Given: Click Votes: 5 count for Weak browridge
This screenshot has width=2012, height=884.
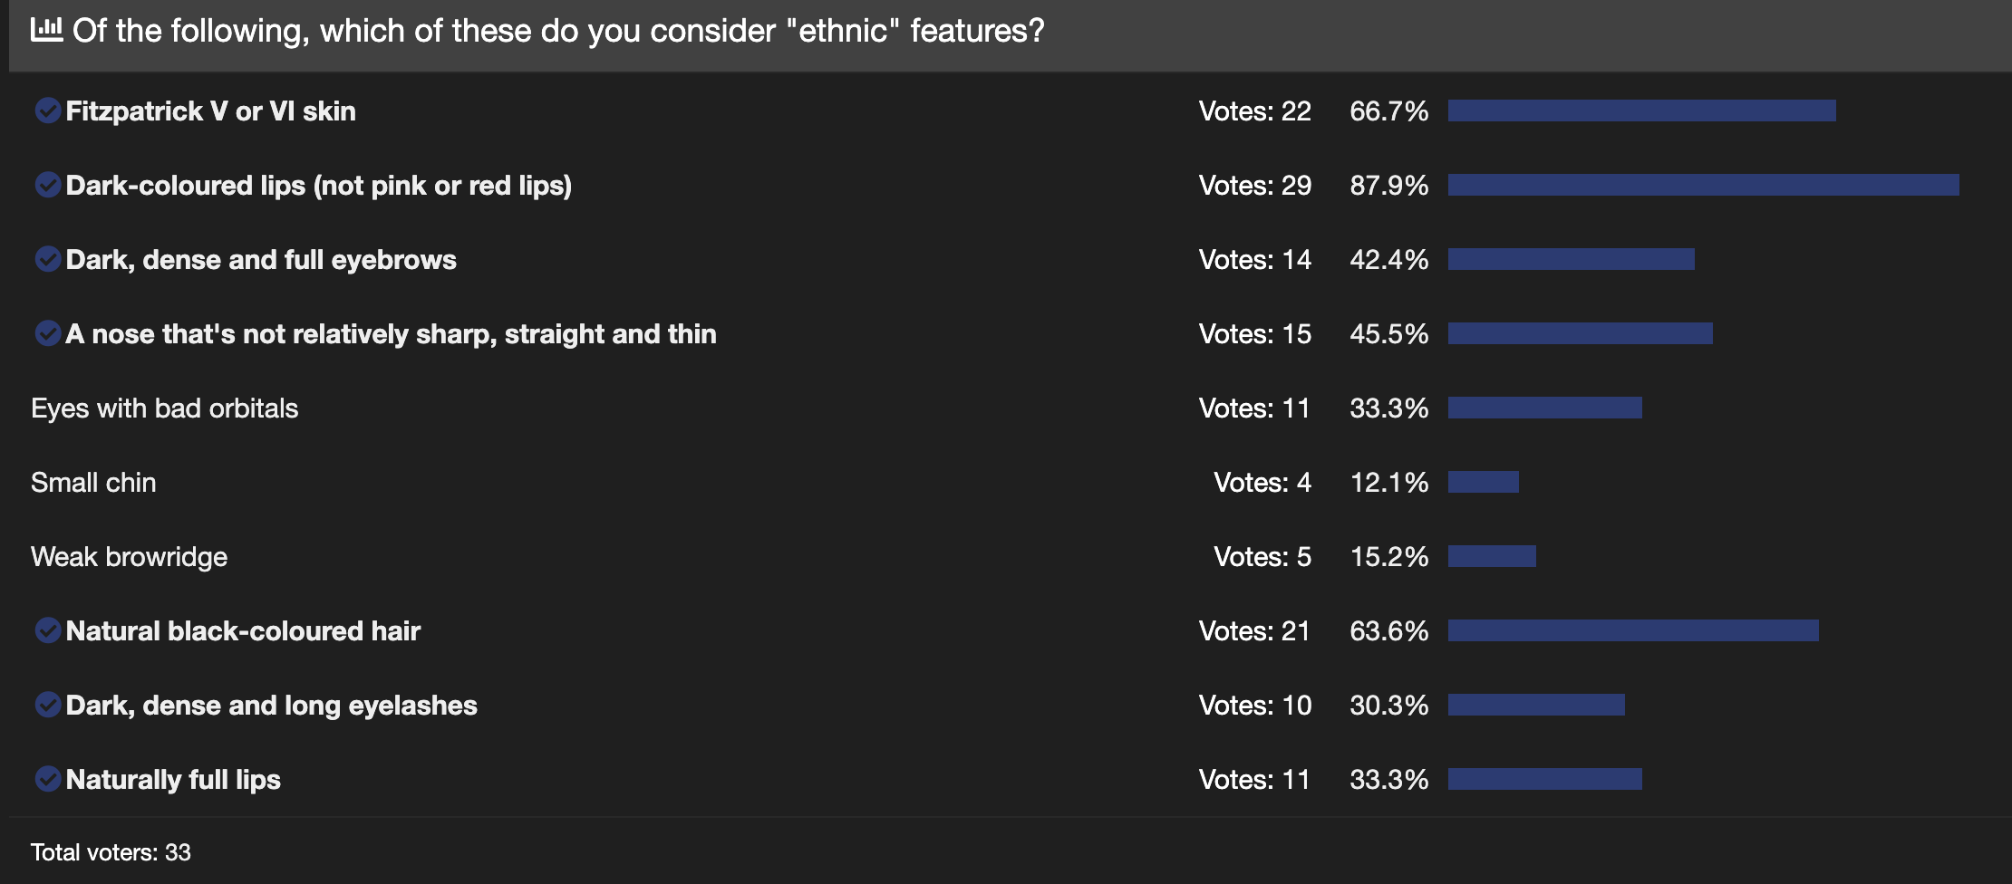Looking at the screenshot, I should (1262, 557).
